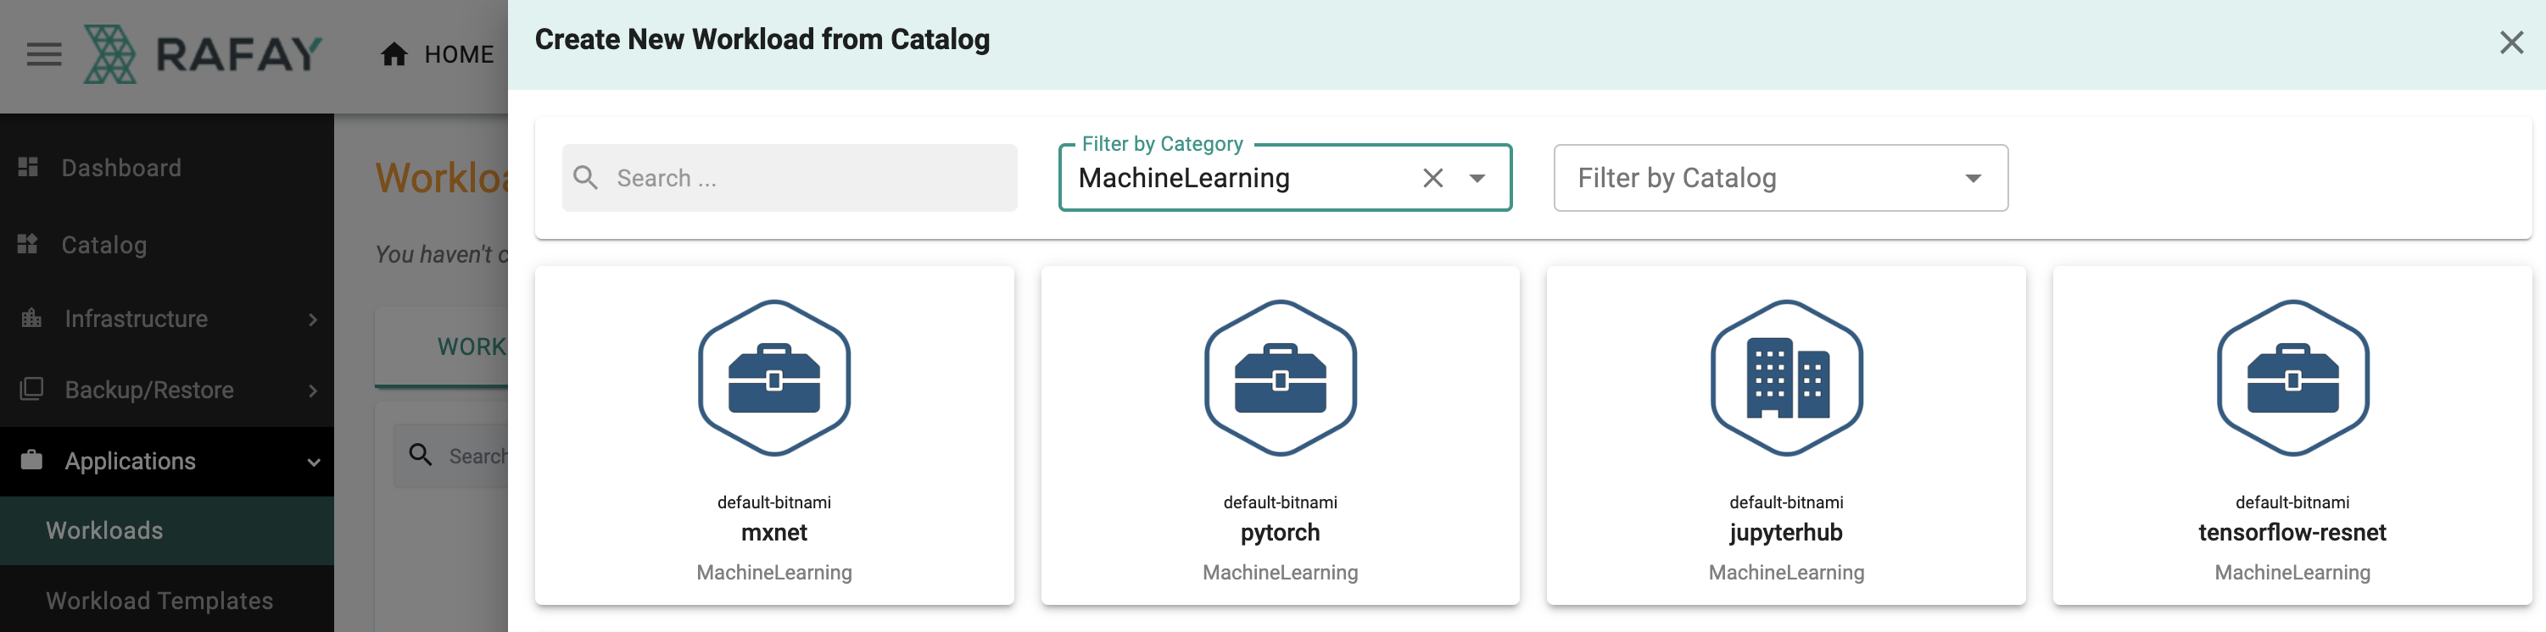Open Backup/Restore menu item
Screen dimensions: 2546x632
[x=149, y=390]
